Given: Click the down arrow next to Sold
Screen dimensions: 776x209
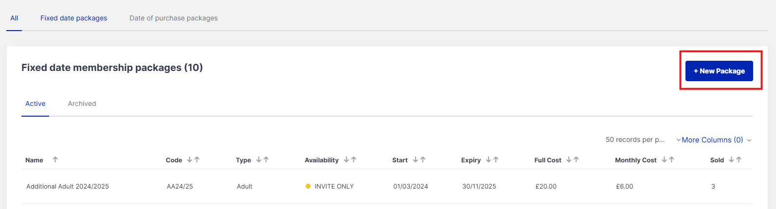Looking at the screenshot, I should (731, 159).
